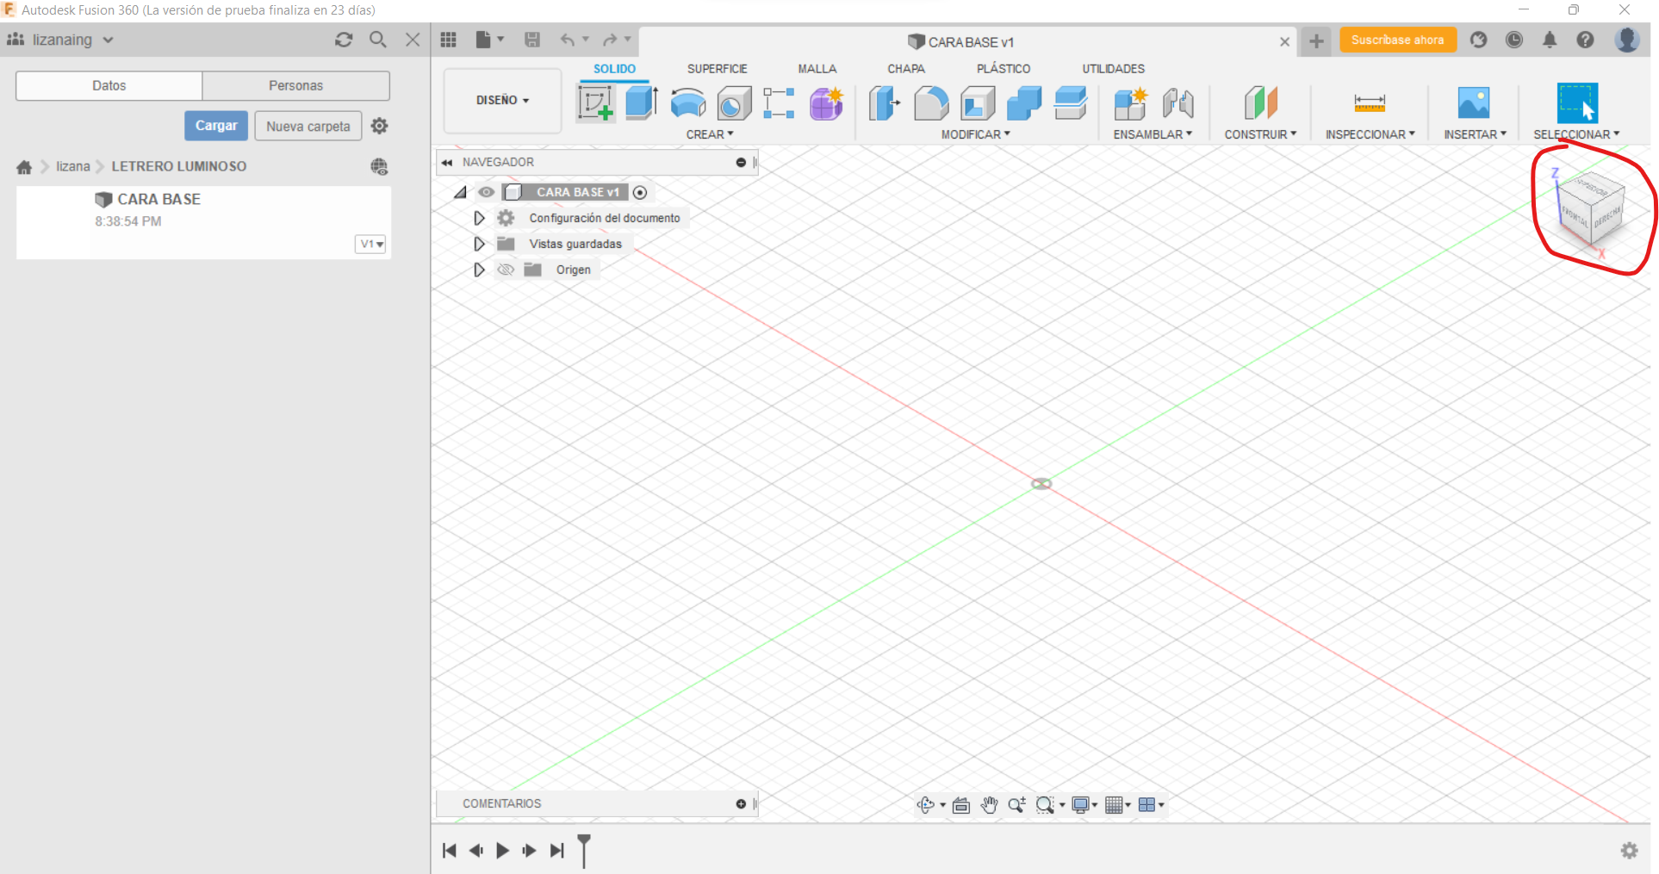The image size is (1659, 874).
Task: Select the Offset Face tool icon
Action: point(1071,103)
